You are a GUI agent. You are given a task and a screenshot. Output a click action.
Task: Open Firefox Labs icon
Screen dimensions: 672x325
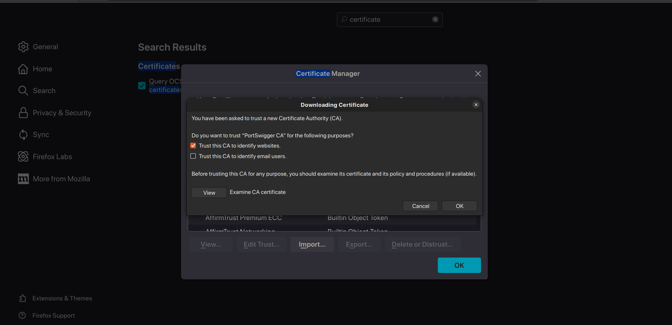[23, 157]
